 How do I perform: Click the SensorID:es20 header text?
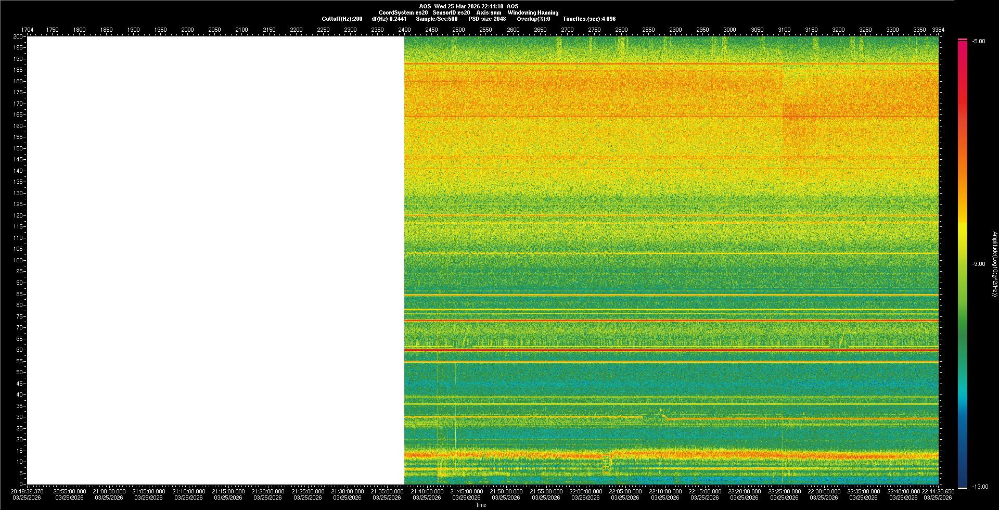pyautogui.click(x=451, y=12)
